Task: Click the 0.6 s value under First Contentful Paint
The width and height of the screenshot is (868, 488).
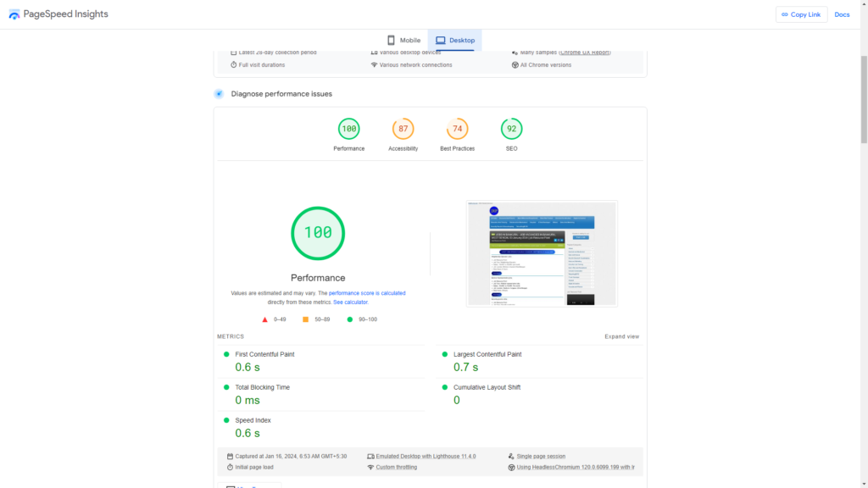Action: (248, 368)
